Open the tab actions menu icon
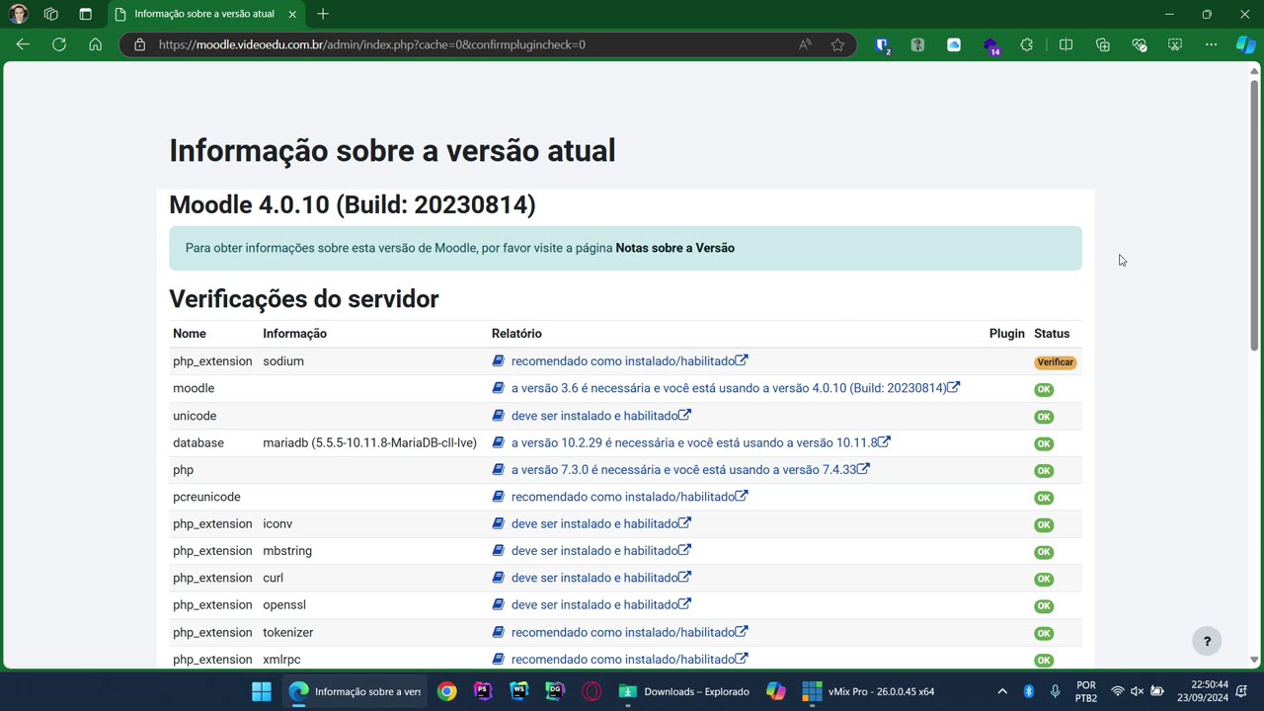The height and width of the screenshot is (711, 1264). click(x=85, y=14)
